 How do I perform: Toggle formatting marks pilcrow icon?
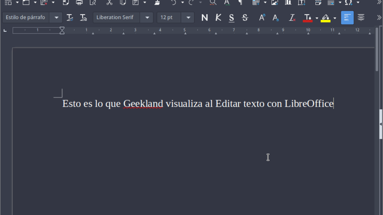click(x=240, y=2)
